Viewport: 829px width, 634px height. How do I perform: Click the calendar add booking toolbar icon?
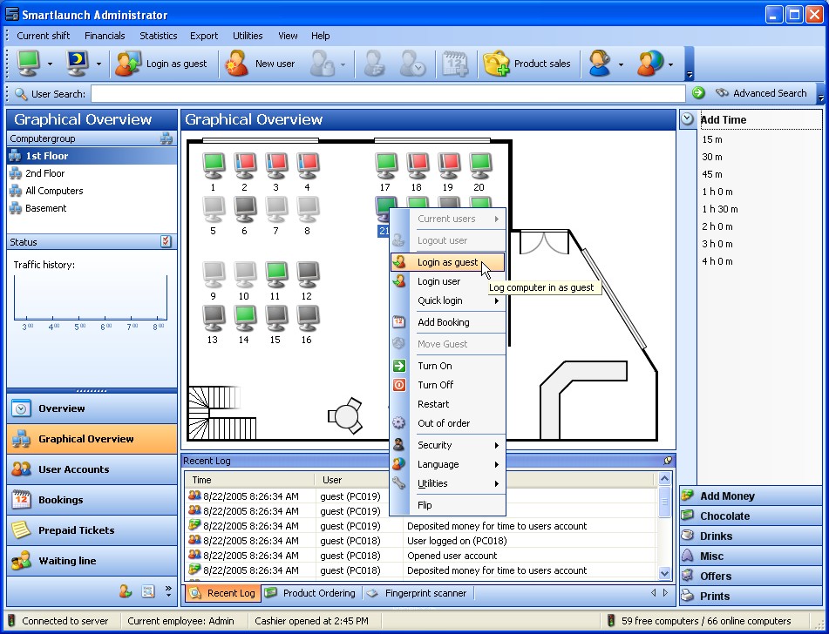tap(455, 64)
